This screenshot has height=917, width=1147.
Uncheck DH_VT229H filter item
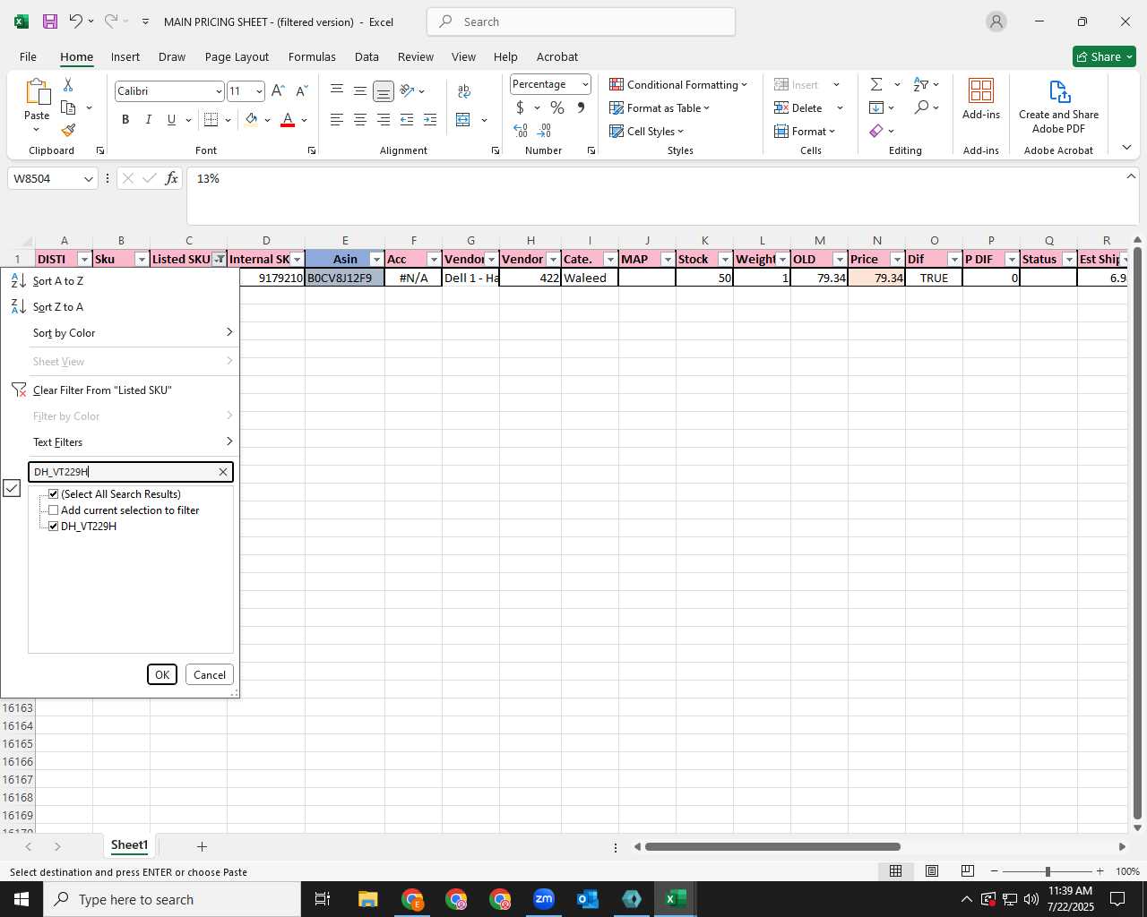tap(54, 527)
